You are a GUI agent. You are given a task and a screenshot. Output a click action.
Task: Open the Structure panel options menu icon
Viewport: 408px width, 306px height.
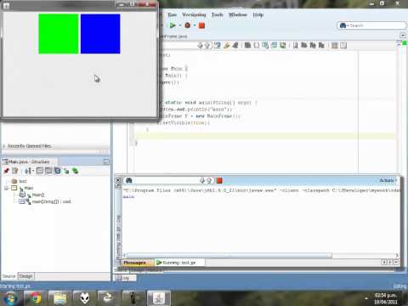click(106, 161)
